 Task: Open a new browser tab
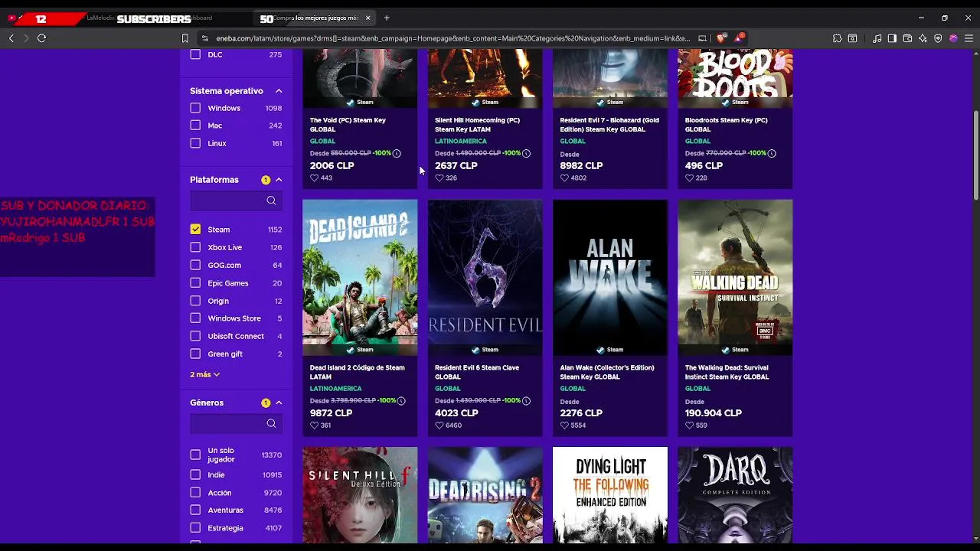387,18
